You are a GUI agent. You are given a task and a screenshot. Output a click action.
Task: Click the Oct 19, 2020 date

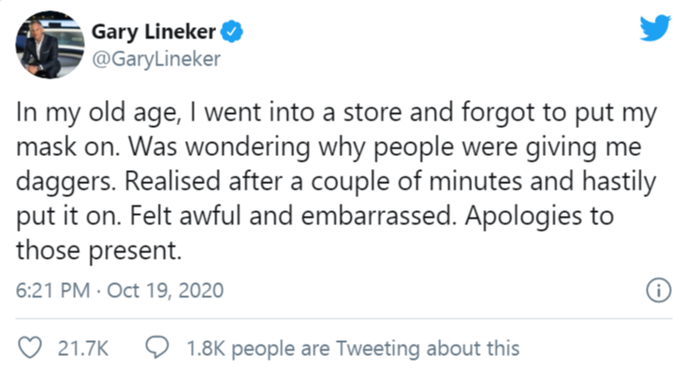166,291
